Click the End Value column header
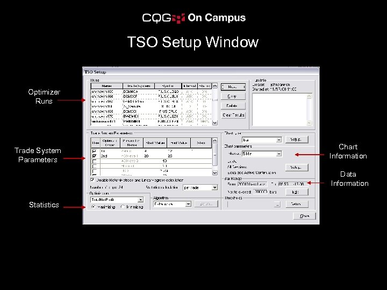 (178, 143)
